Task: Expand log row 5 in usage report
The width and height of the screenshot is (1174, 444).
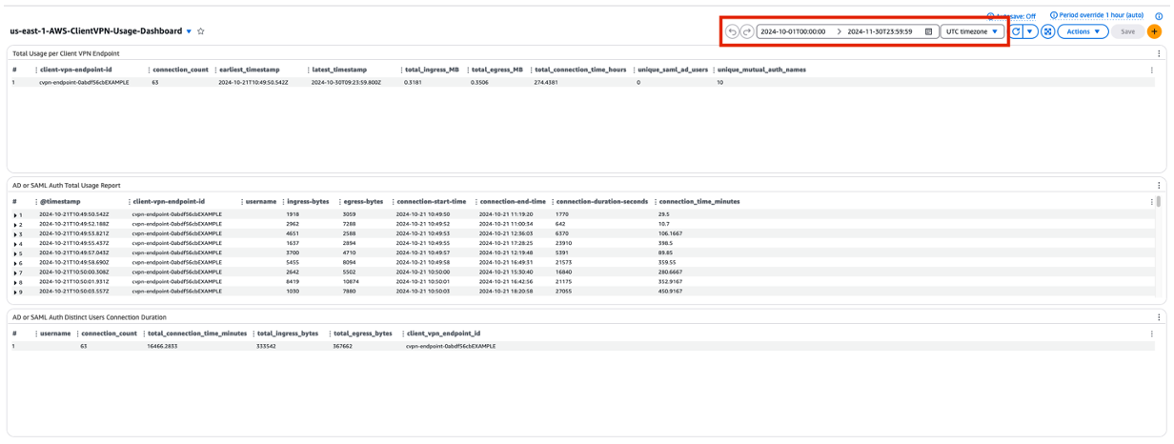Action: pyautogui.click(x=15, y=253)
